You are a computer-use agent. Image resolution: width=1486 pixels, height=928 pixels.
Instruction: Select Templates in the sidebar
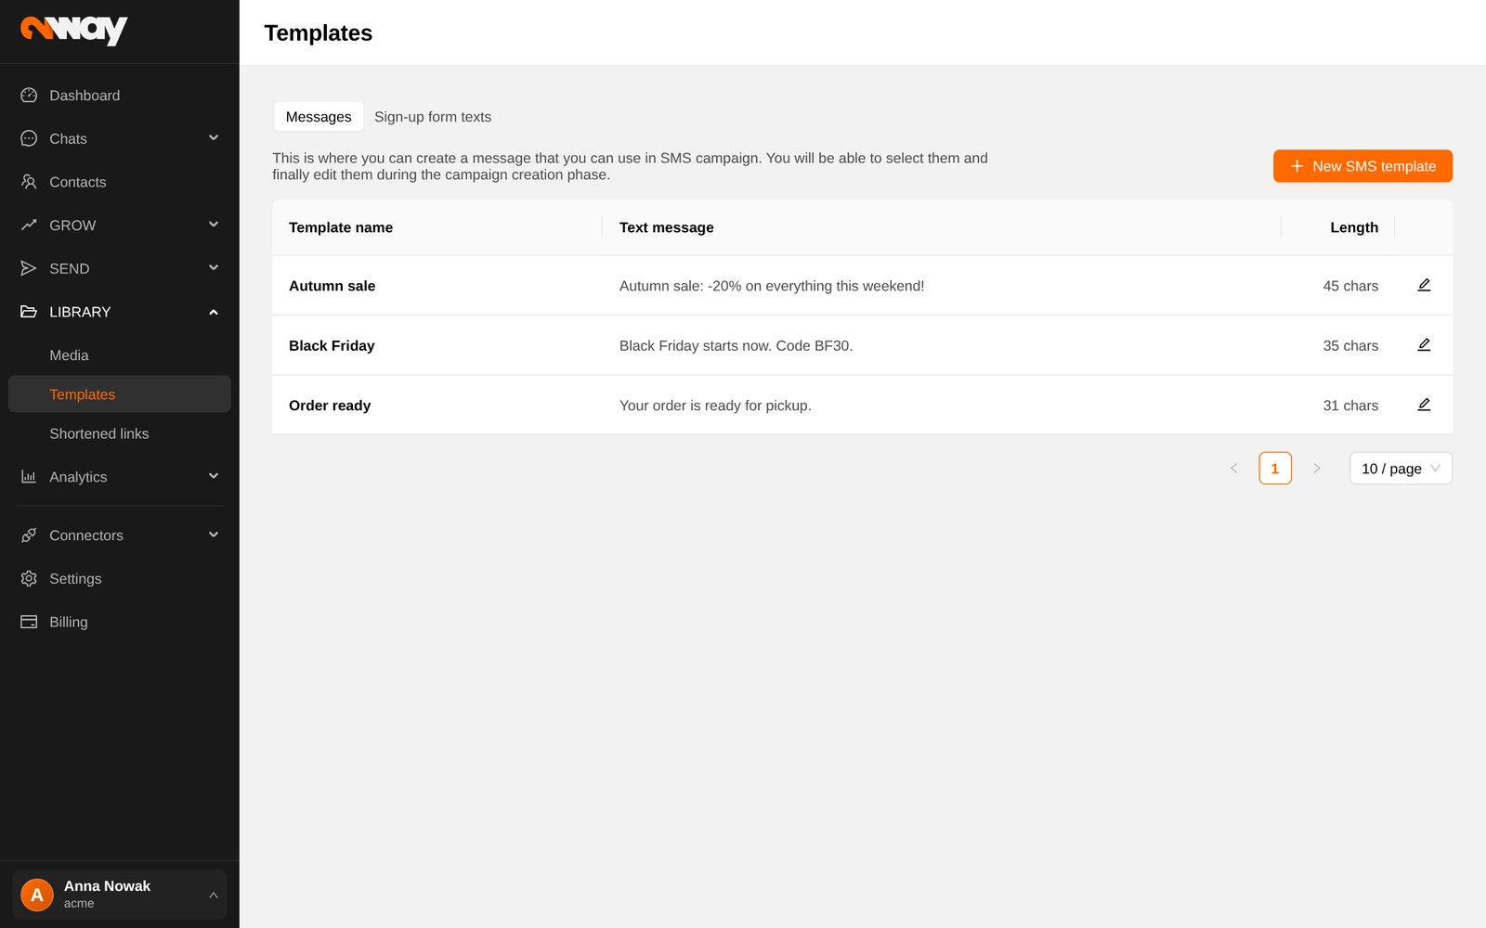point(120,394)
